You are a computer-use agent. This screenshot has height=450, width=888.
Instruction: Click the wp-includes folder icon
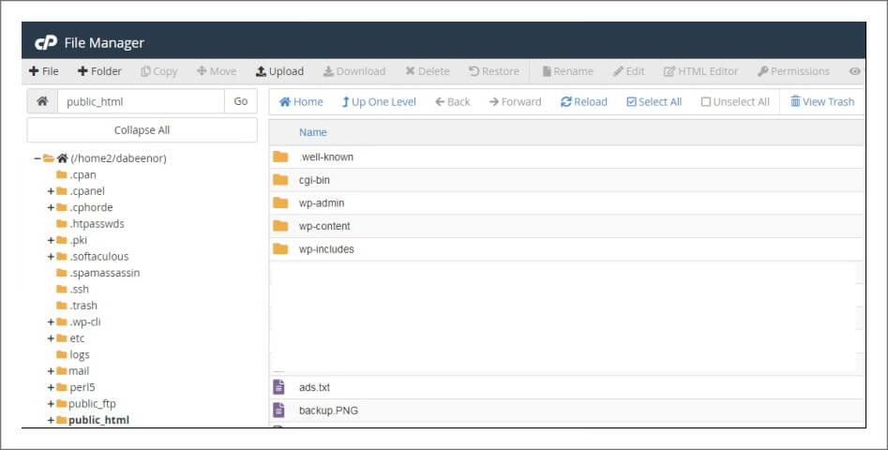280,249
